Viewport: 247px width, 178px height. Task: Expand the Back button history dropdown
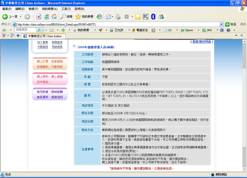point(20,17)
